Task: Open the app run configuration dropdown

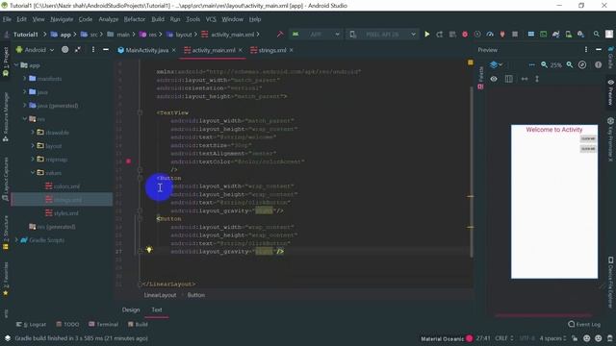Action: pos(316,35)
